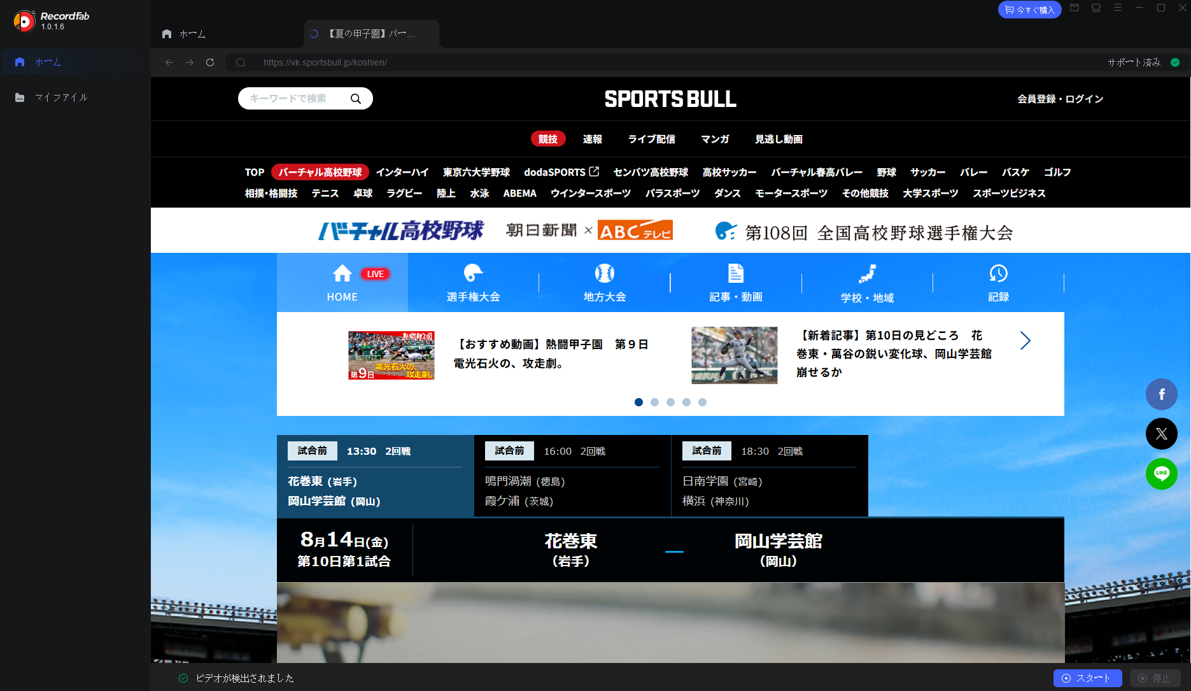
Task: Select third carousel dot
Action: coord(670,402)
